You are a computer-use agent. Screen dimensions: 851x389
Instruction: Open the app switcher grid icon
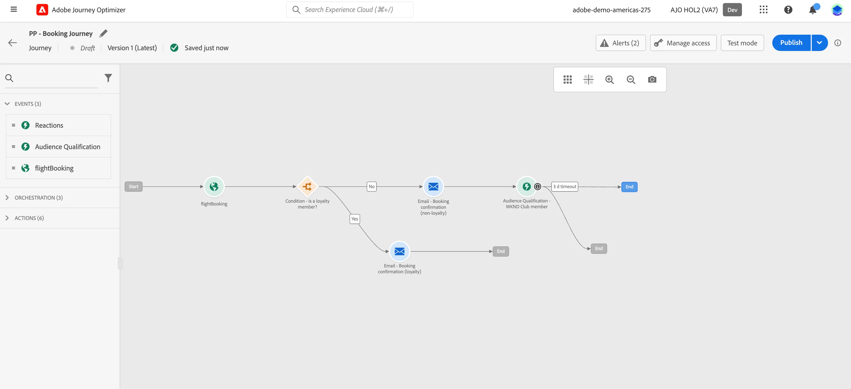click(763, 10)
